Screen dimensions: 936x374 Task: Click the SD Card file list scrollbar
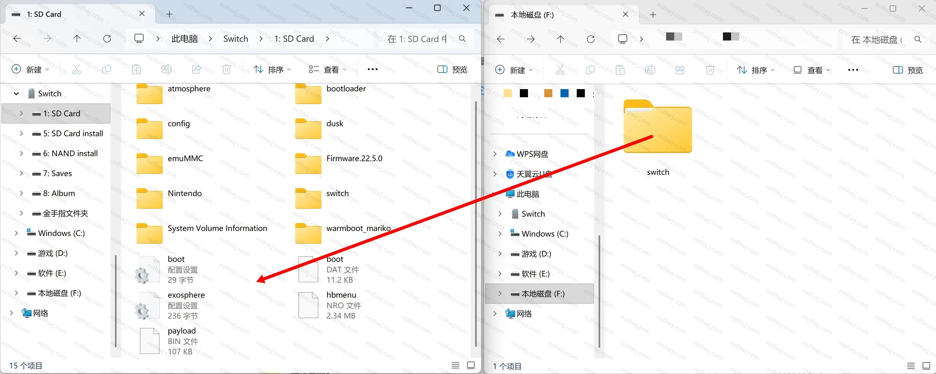point(475,225)
